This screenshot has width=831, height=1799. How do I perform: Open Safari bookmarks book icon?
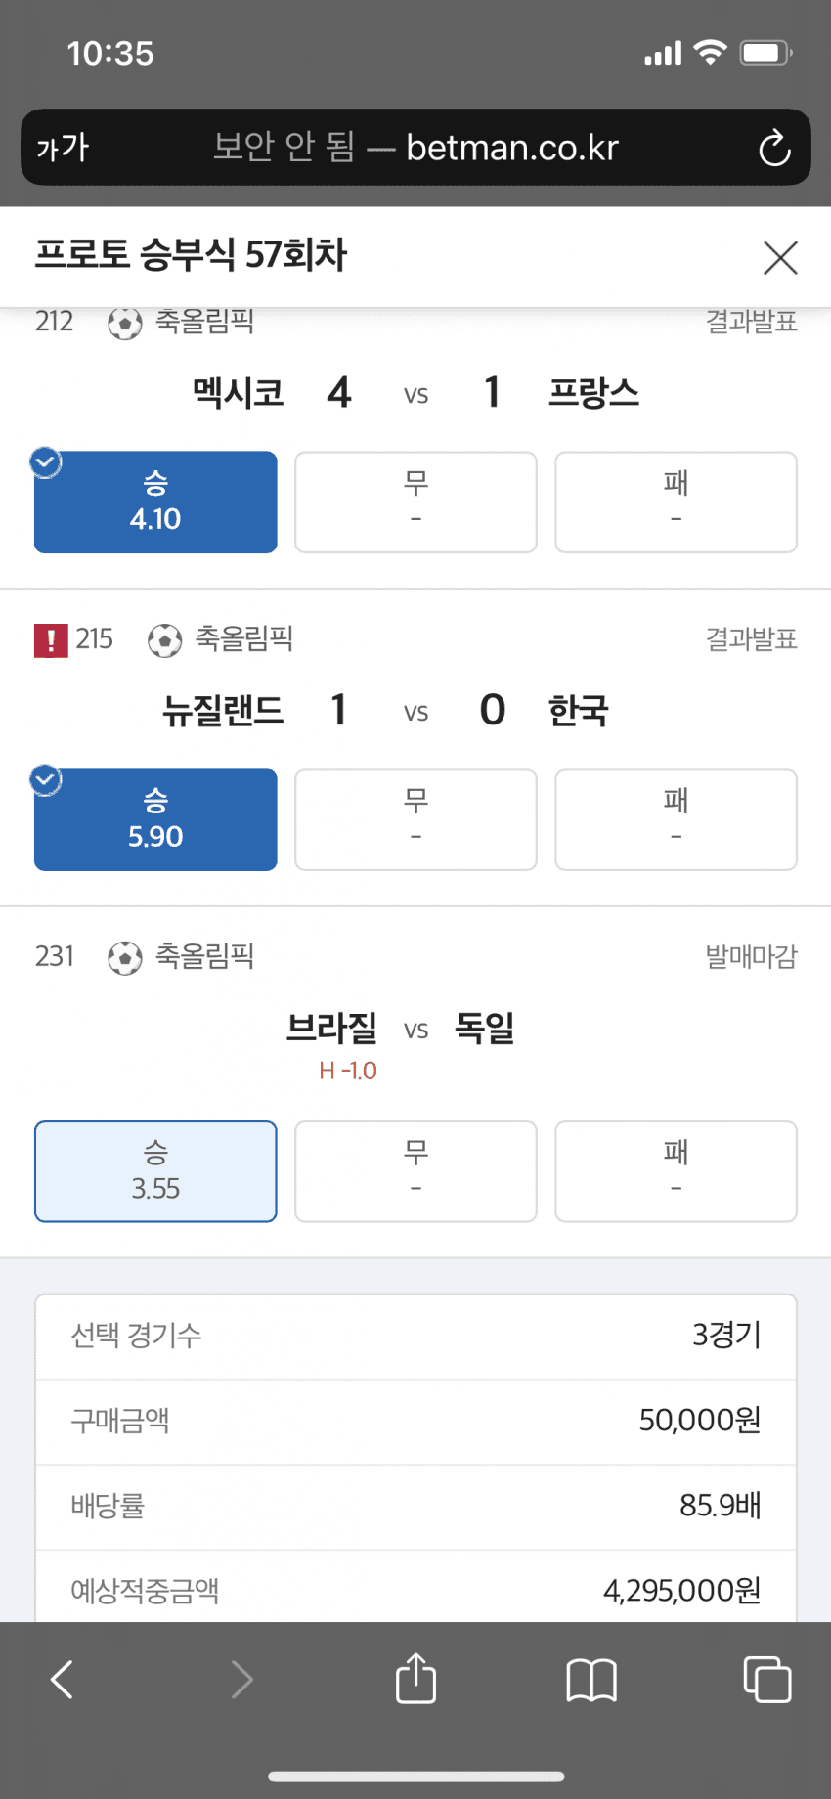tap(591, 1680)
